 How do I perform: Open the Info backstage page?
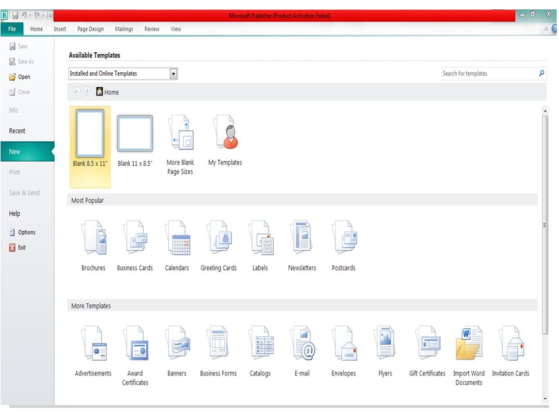pyautogui.click(x=13, y=110)
